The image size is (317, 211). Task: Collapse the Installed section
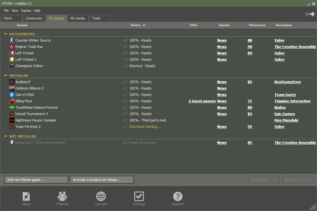[5, 75]
